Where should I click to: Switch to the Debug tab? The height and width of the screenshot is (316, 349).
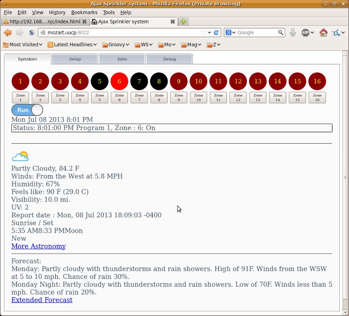click(169, 58)
